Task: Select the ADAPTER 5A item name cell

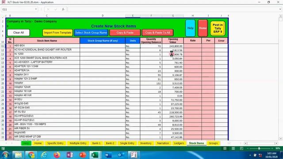Action: click(47, 71)
